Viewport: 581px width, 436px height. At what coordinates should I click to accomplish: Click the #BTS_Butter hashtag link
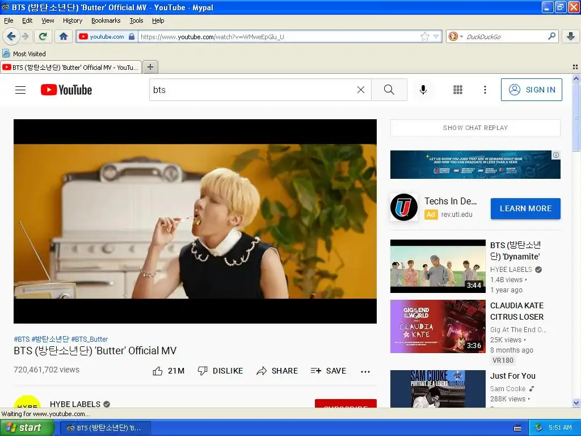[x=89, y=339]
